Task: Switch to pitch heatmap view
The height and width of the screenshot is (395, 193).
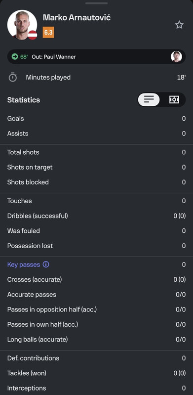Action: click(174, 100)
